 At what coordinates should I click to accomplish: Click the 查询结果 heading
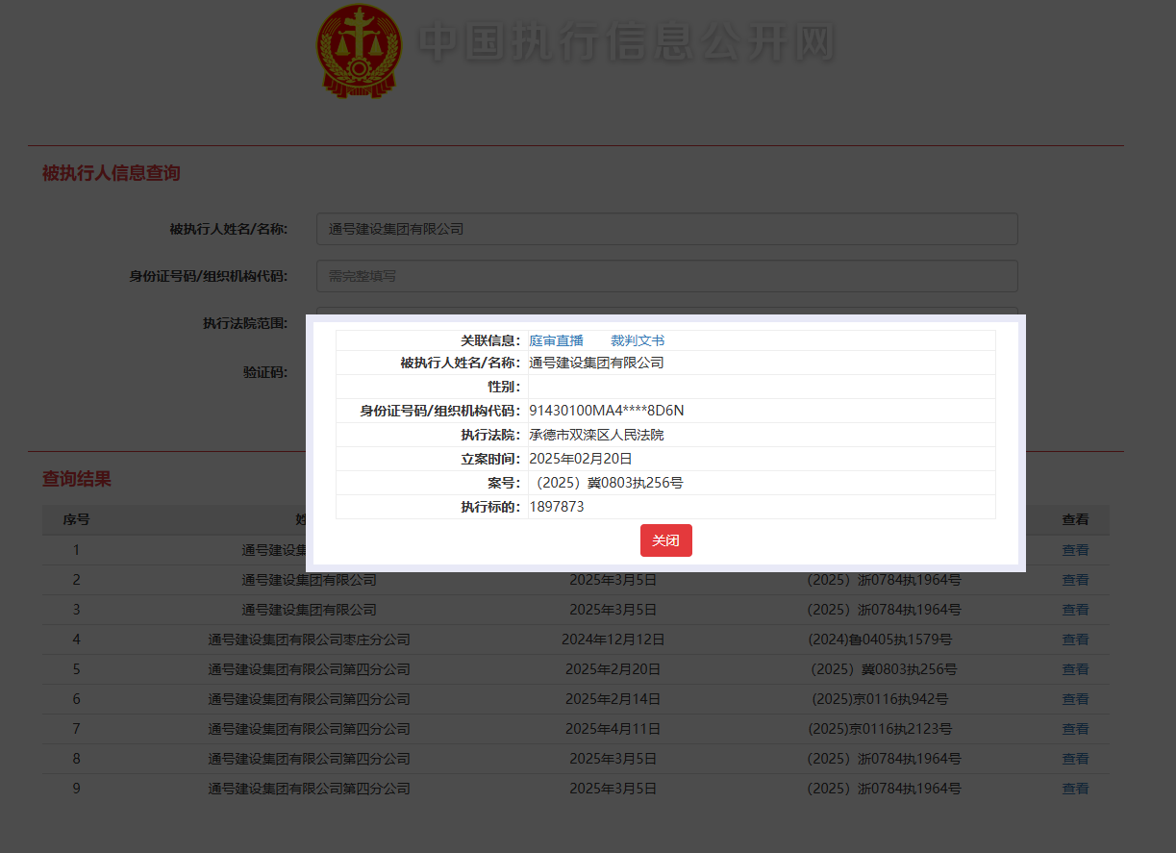coord(76,479)
